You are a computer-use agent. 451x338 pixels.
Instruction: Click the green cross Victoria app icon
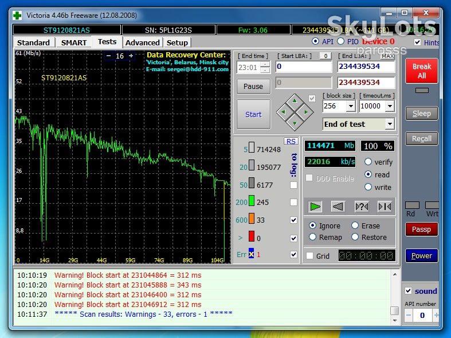coord(17,15)
